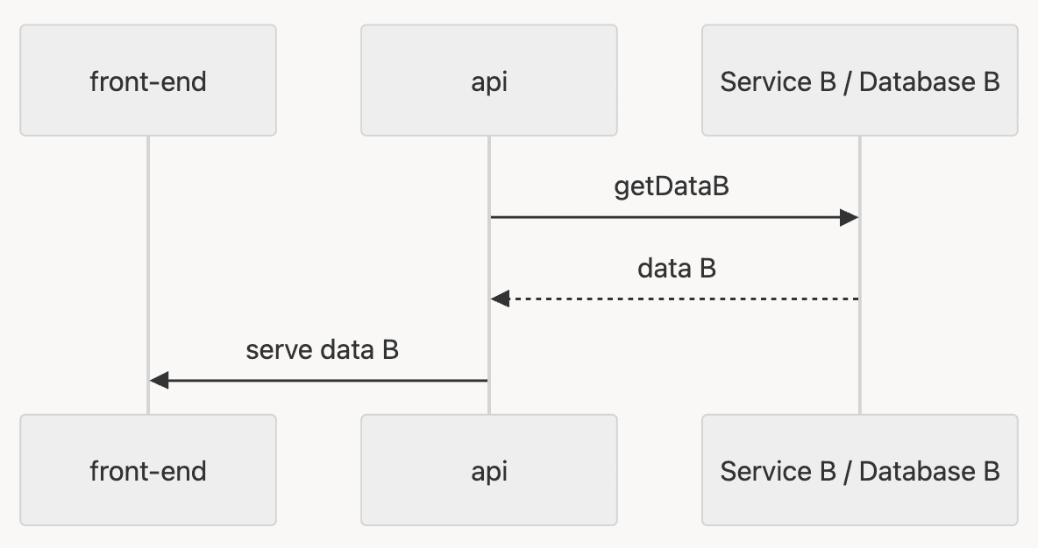1038x548 pixels.
Task: Select the top api participant box
Action: tap(488, 81)
